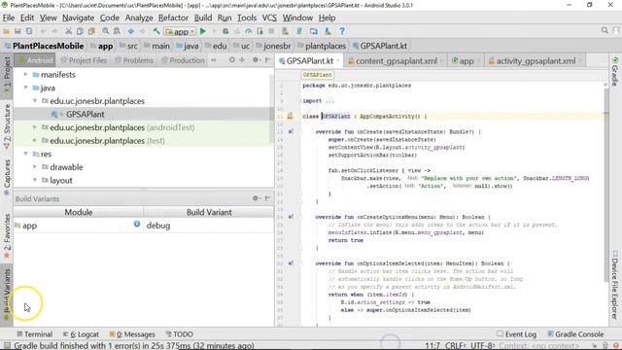622x350 pixels.
Task: Select GPSAPlant file in project tree
Action: coord(85,115)
